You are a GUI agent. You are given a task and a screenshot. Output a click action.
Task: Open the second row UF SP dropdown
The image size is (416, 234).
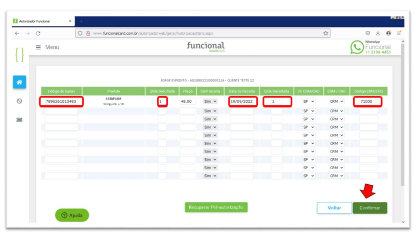click(x=308, y=111)
